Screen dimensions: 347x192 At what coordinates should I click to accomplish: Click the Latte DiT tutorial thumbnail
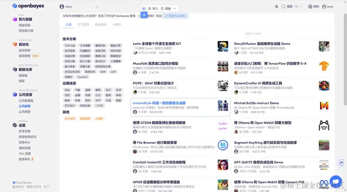(223, 46)
